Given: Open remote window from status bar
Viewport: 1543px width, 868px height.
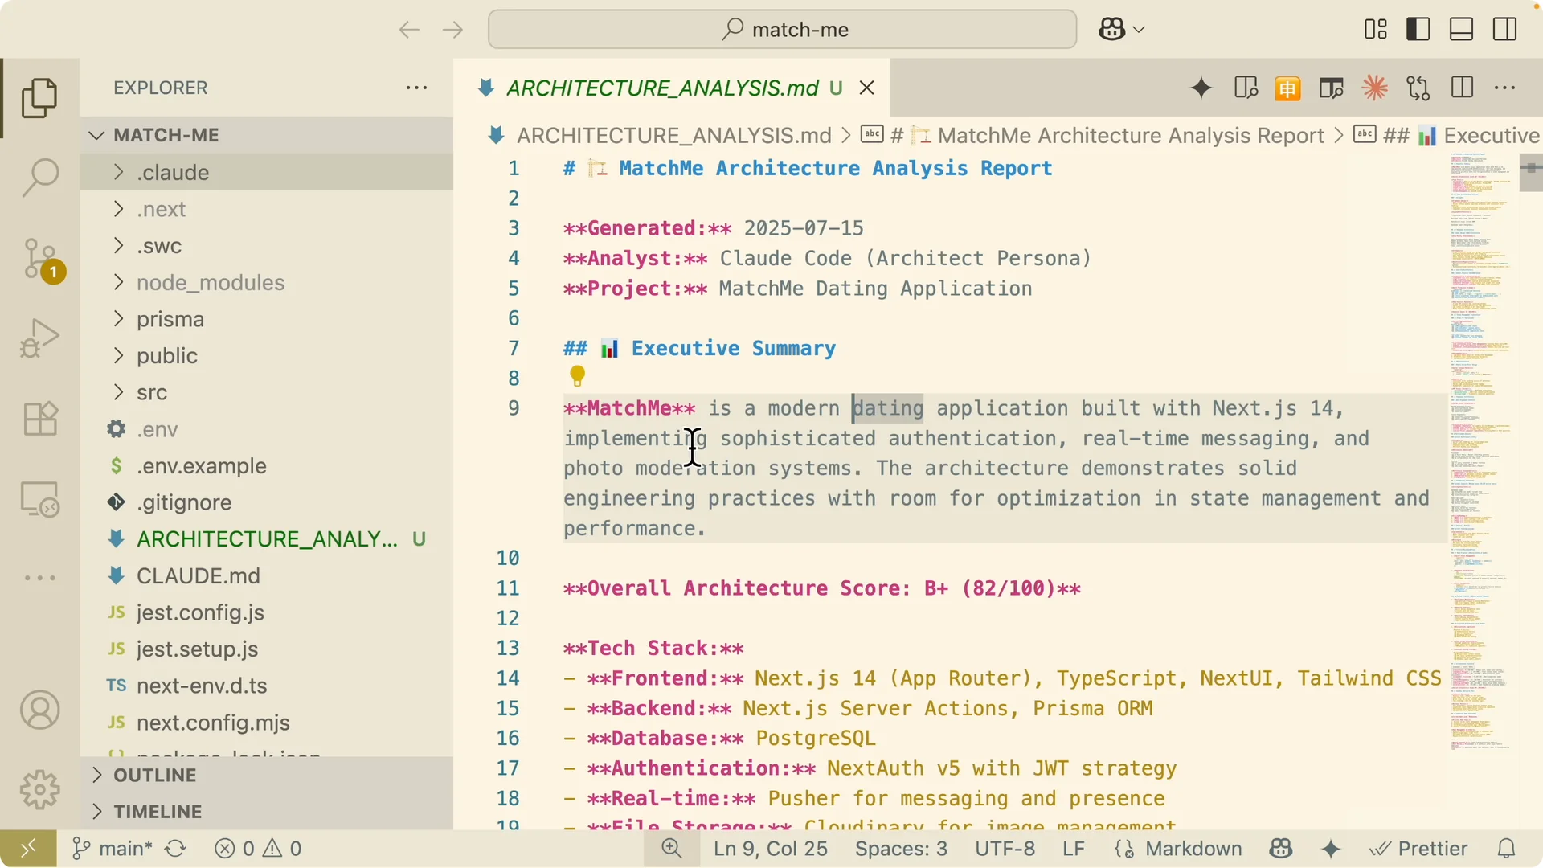Looking at the screenshot, I should point(28,849).
